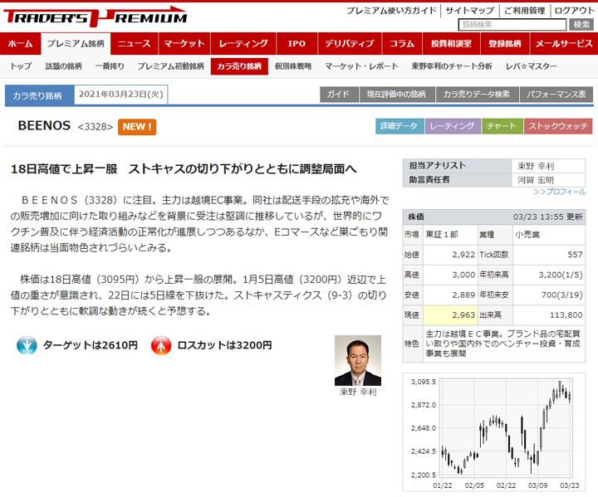Click the orange NEW! badge
Viewport: 598px width, 497px height.
[x=137, y=127]
